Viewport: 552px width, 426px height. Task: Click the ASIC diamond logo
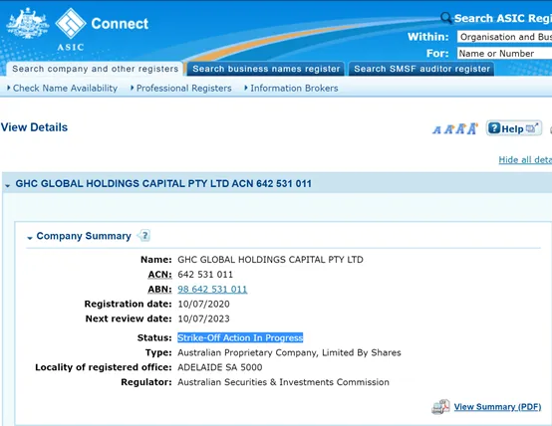point(71,23)
